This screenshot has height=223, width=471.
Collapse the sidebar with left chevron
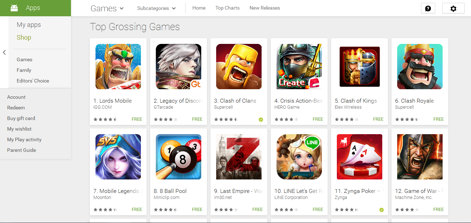click(4, 52)
